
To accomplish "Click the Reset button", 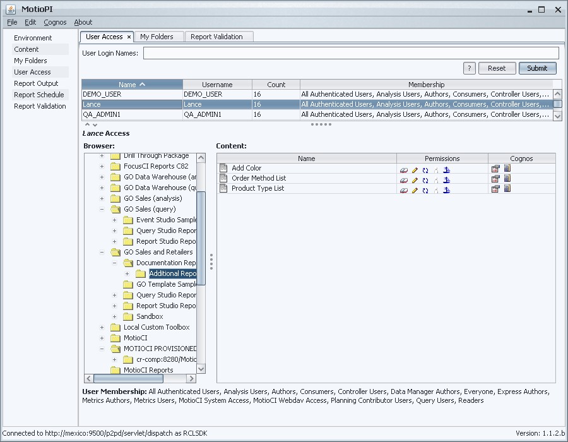I will 497,68.
